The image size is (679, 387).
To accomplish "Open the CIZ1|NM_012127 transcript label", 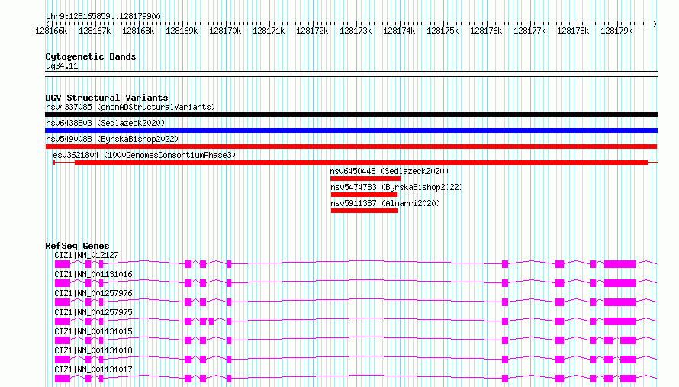I will (86, 255).
